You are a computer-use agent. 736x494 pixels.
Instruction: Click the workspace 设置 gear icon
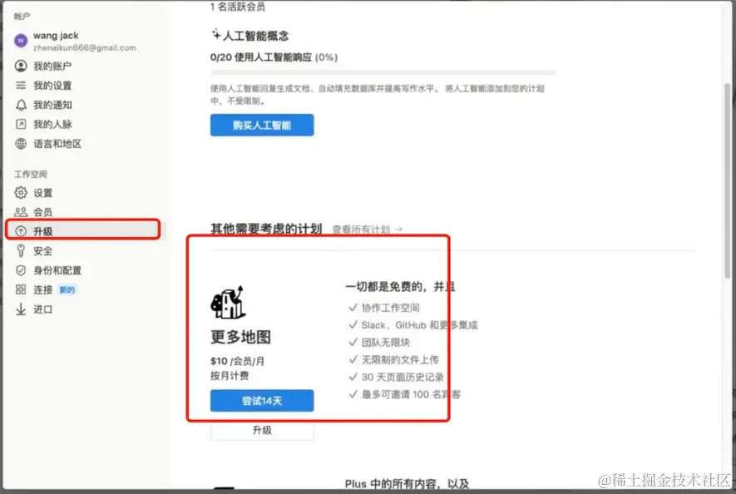click(21, 193)
